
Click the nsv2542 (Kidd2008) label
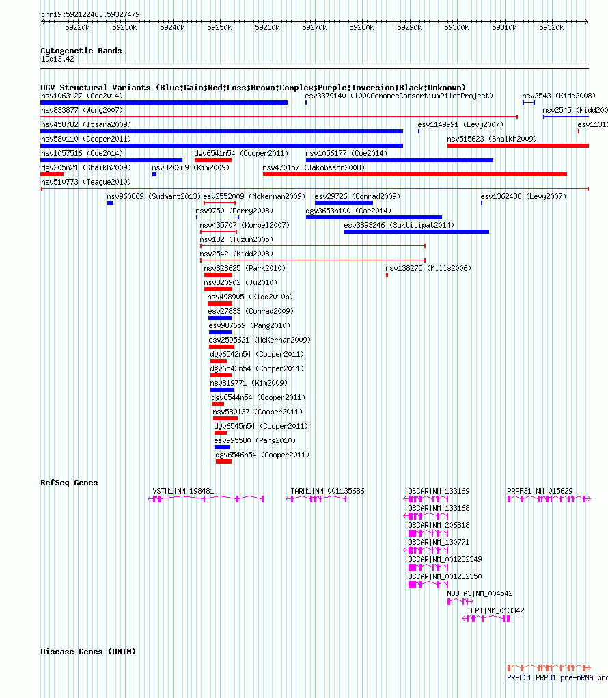pyautogui.click(x=236, y=254)
